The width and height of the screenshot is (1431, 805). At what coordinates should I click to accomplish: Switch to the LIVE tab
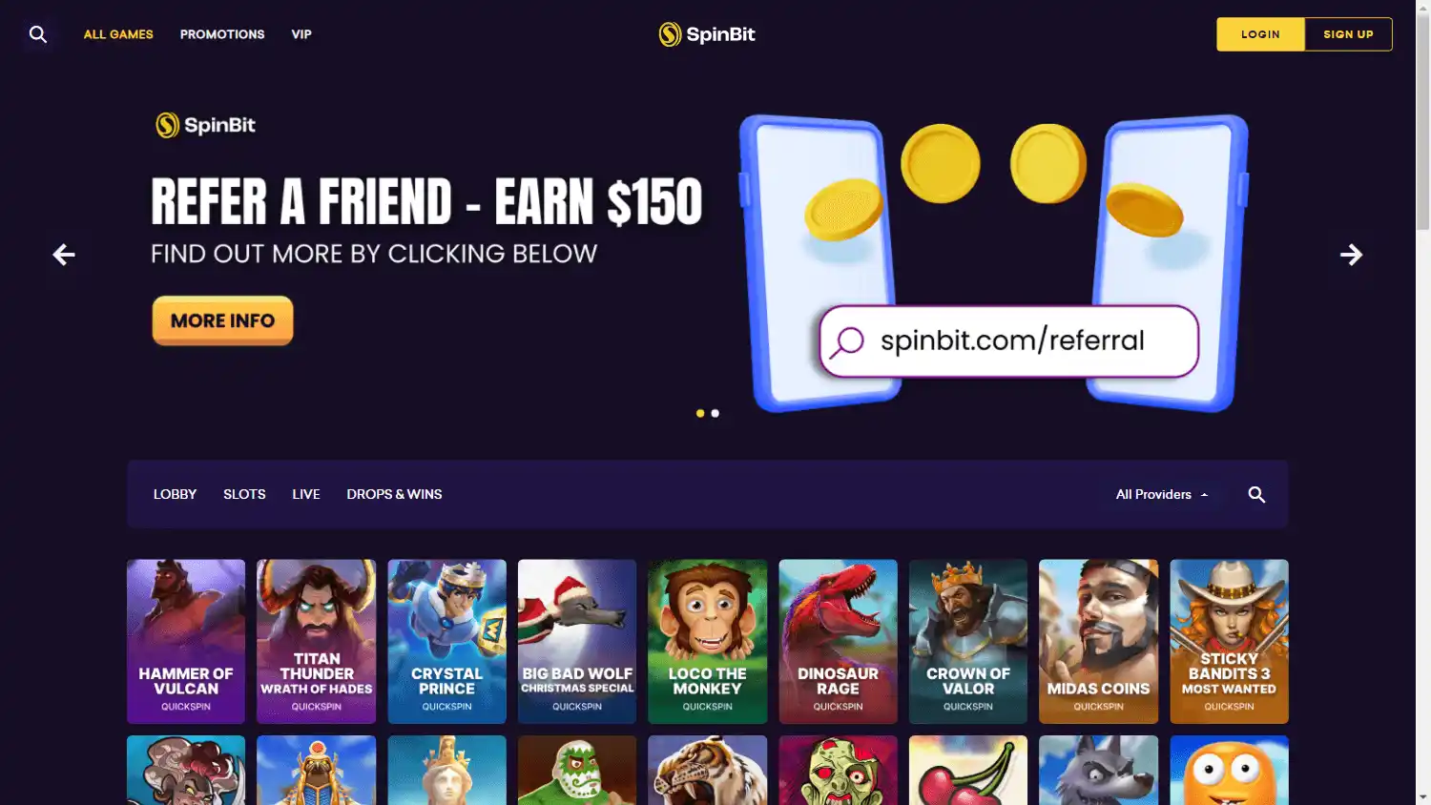(x=306, y=494)
